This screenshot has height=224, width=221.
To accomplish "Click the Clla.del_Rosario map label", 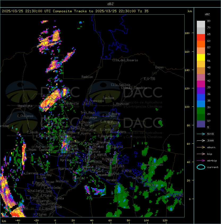I will [x=125, y=60].
